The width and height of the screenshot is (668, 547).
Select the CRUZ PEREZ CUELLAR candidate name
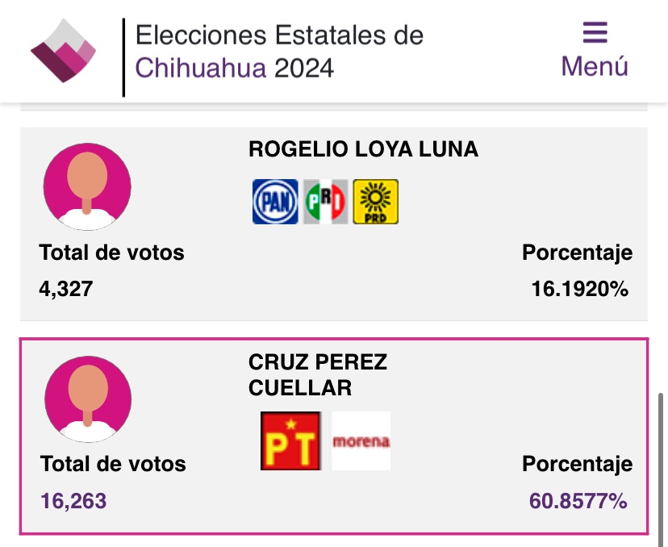(318, 375)
